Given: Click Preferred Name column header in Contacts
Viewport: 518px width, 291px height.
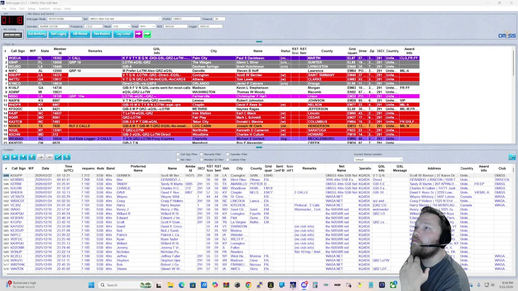Looking at the screenshot, I should tap(138, 168).
